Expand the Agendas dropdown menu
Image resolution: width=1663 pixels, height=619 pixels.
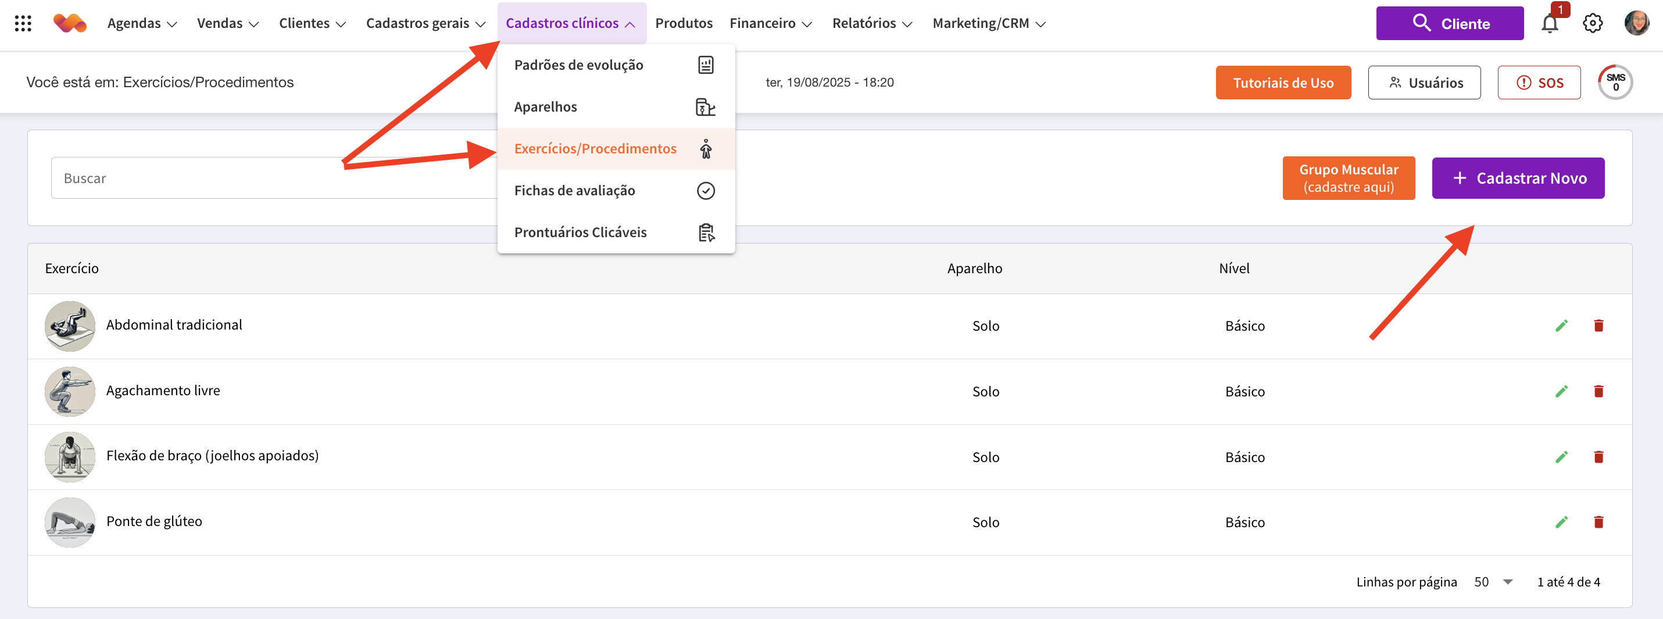point(142,24)
